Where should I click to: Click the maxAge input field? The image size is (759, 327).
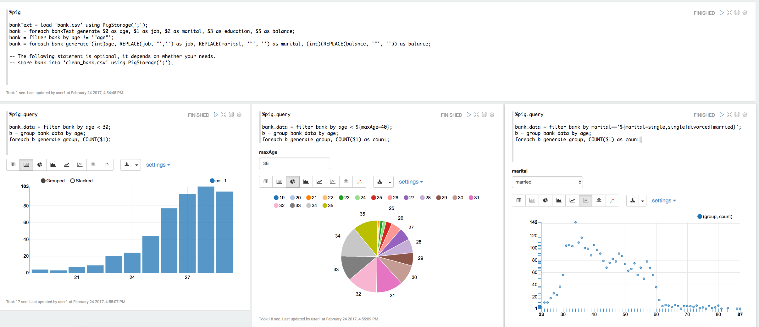[x=294, y=163]
